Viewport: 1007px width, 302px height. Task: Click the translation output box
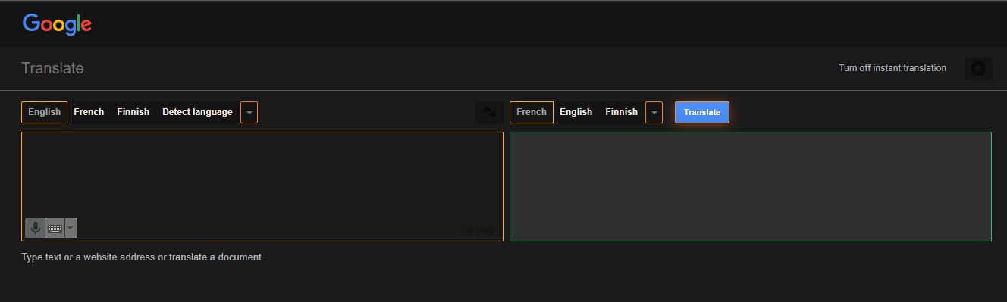point(751,186)
